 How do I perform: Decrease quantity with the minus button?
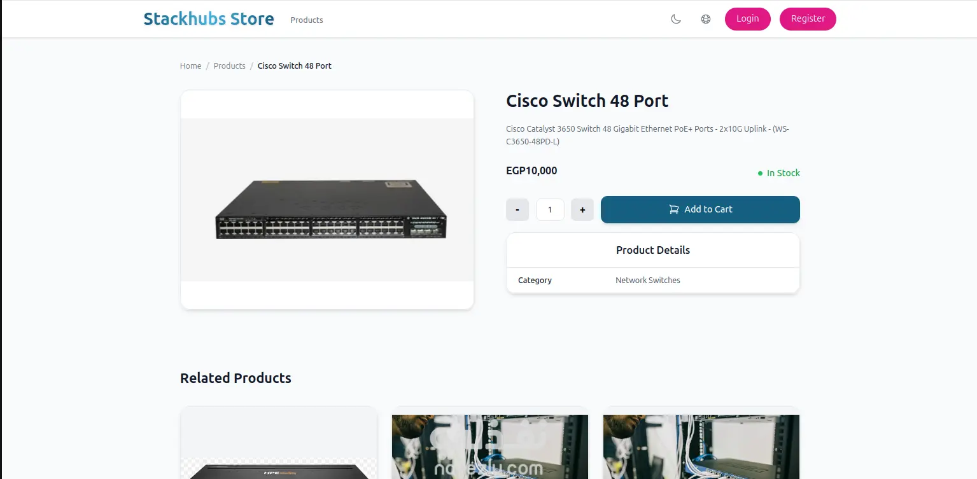[517, 210]
